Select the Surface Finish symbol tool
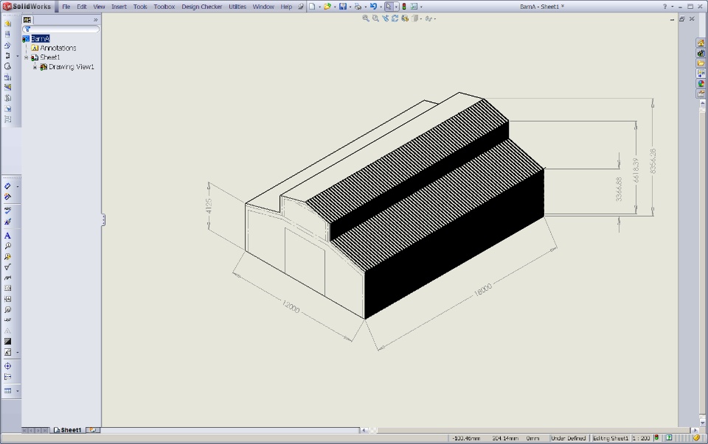708x444 pixels. pyautogui.click(x=7, y=267)
